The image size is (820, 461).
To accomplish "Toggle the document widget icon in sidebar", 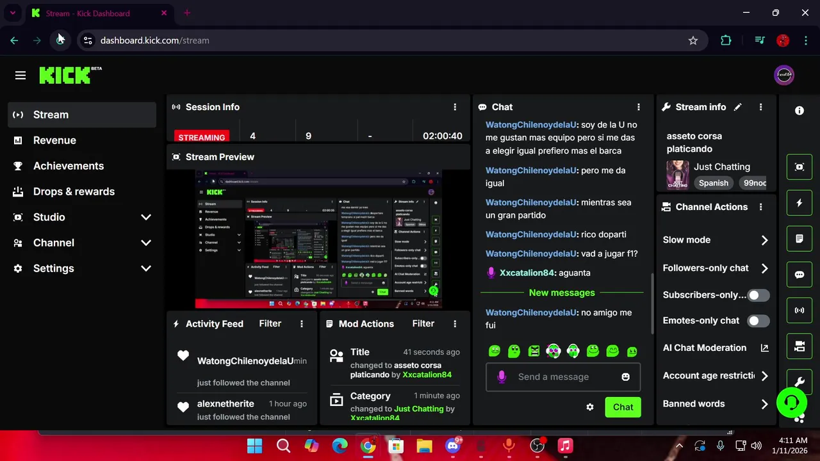I will 799,239.
